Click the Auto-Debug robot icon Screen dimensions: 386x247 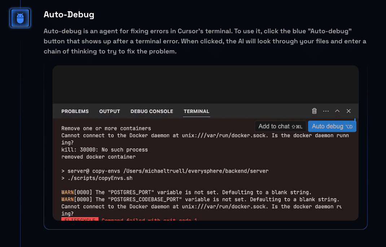click(20, 18)
